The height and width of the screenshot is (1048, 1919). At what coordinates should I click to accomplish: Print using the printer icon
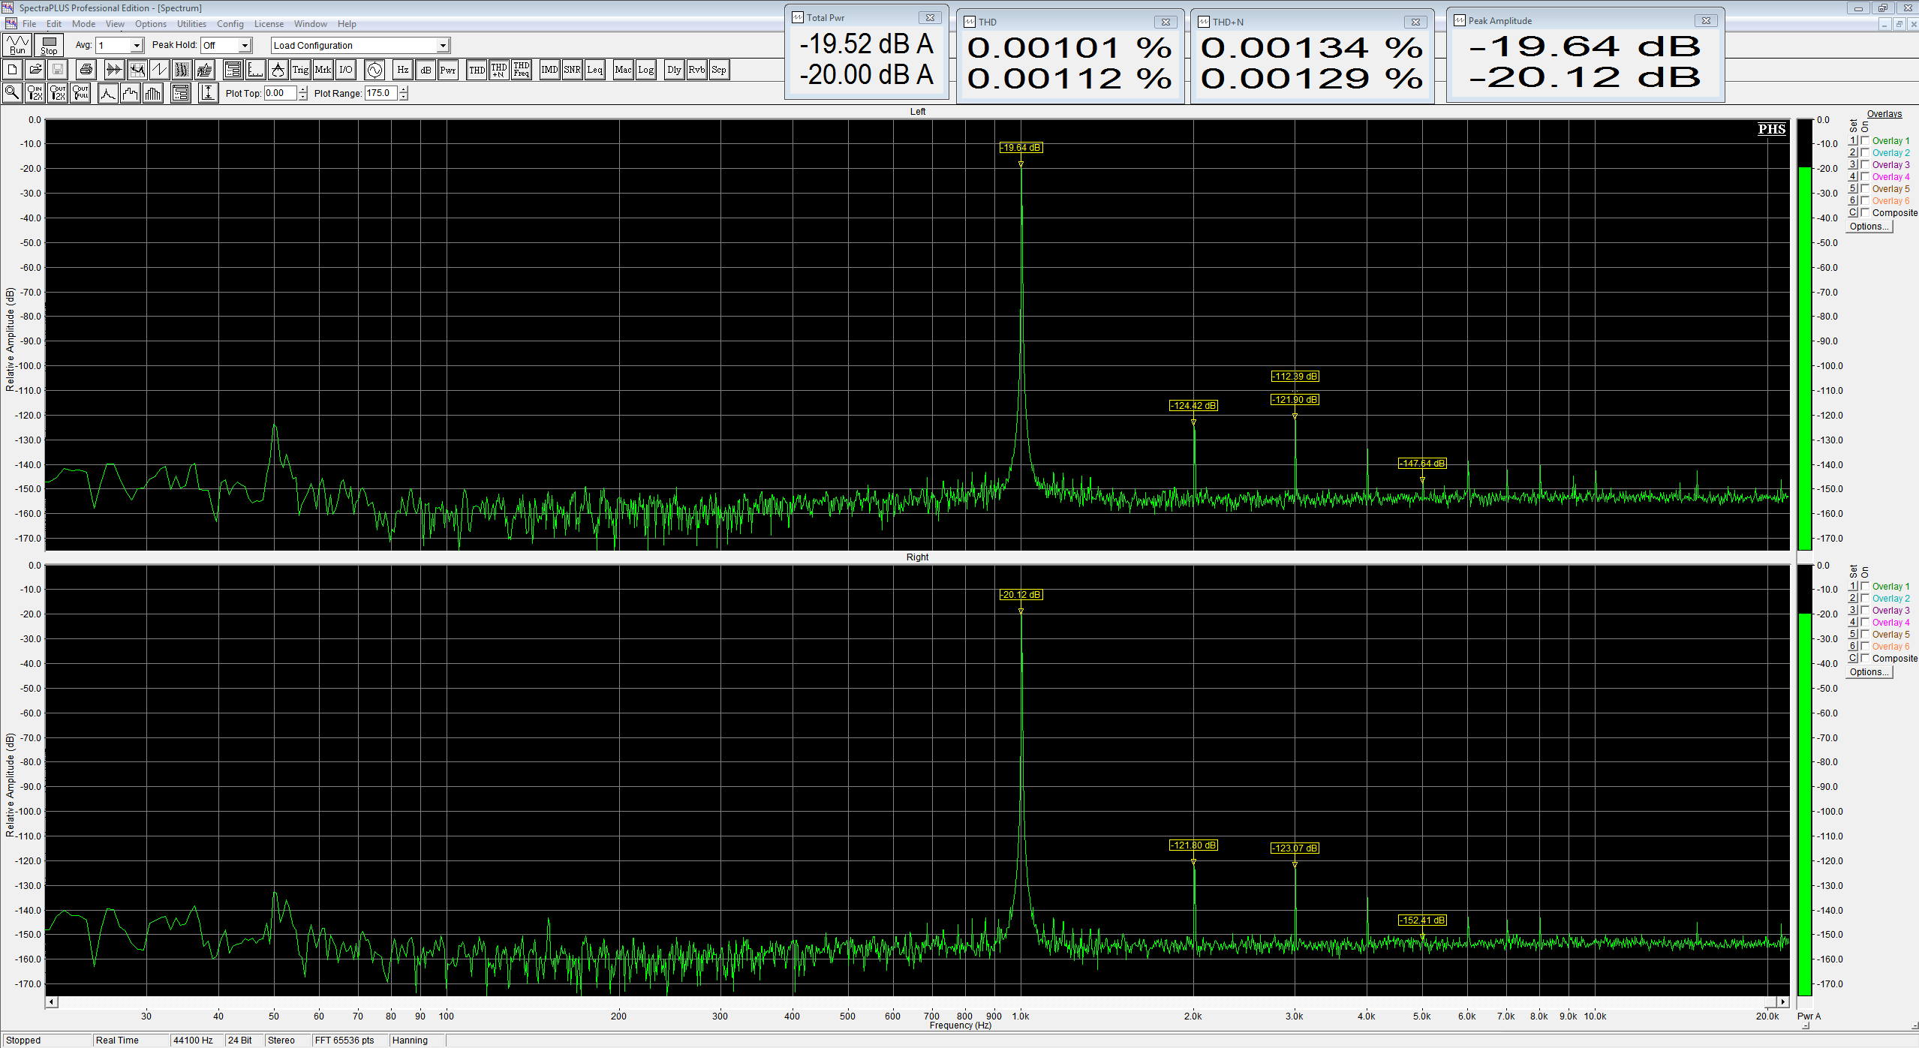point(86,70)
